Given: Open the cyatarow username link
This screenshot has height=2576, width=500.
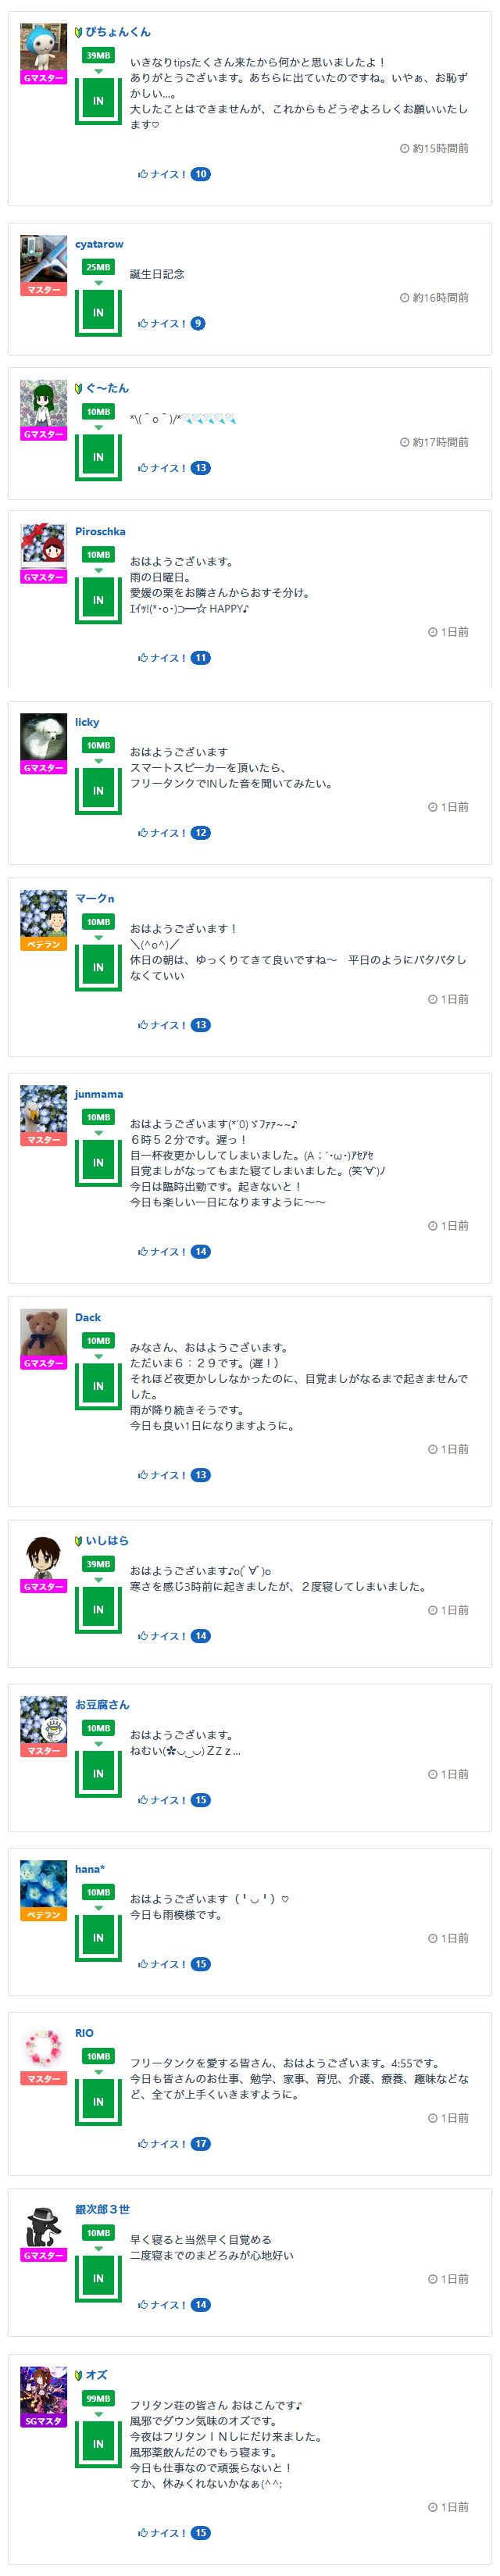Looking at the screenshot, I should click(99, 244).
